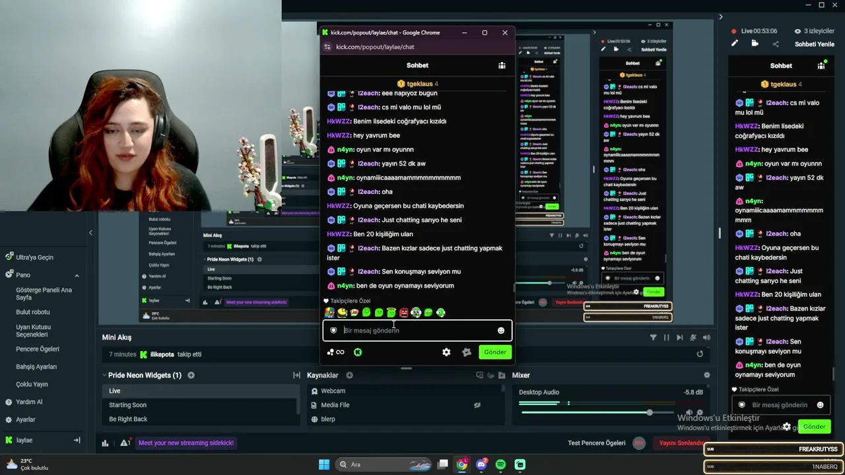
Task: Open chat users list in popout chat
Action: coord(502,65)
